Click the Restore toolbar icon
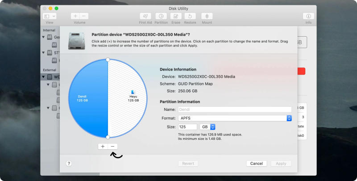357x181 pixels. coord(190,16)
